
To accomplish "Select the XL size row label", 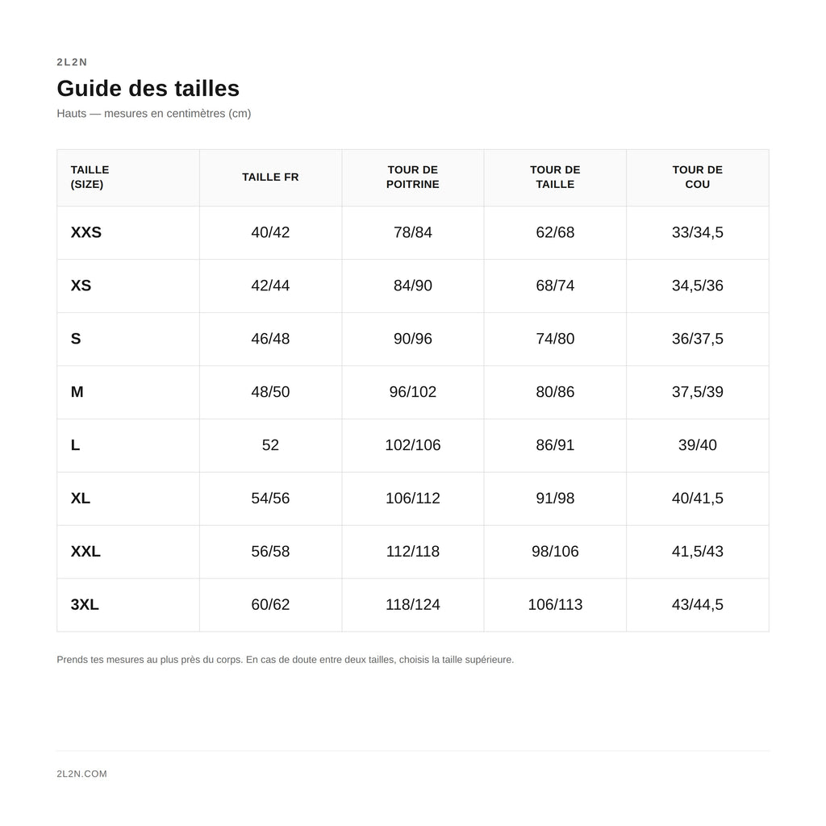I will click(x=80, y=499).
